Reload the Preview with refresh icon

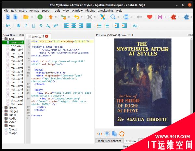coord(122,134)
